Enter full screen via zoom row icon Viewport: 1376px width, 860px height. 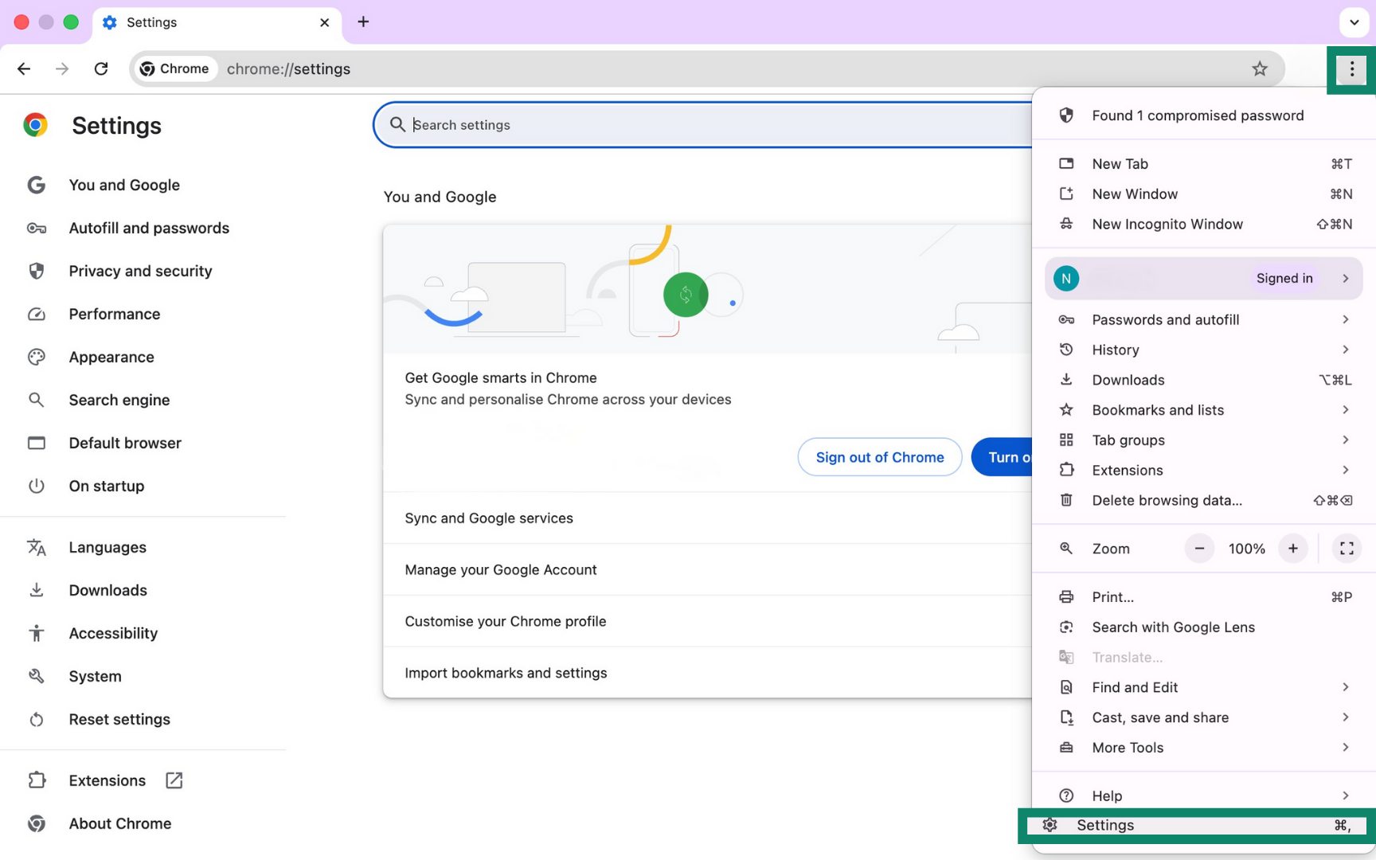1347,549
